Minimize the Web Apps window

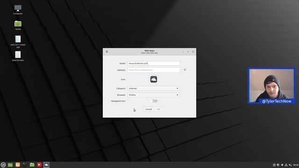(183, 52)
